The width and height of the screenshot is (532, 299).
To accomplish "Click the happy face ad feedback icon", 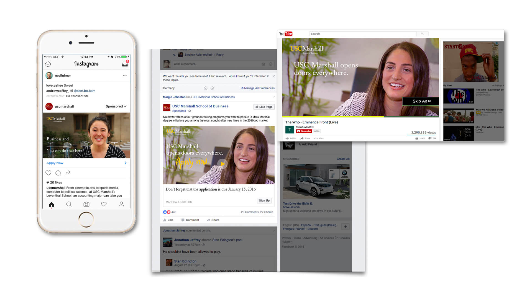I will click(206, 88).
